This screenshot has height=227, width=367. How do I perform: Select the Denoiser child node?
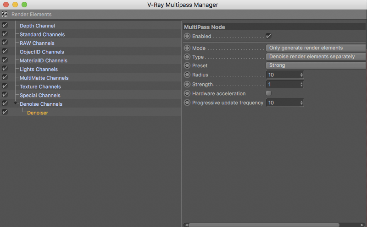click(x=38, y=113)
